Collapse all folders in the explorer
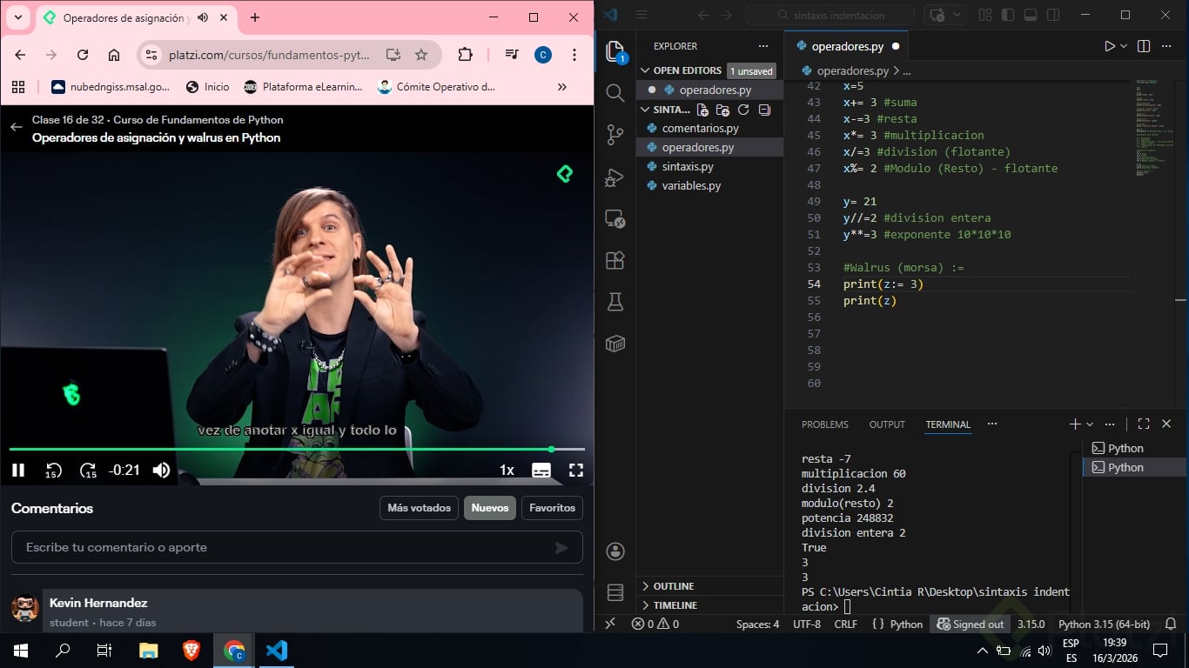This screenshot has width=1189, height=668. click(x=764, y=110)
